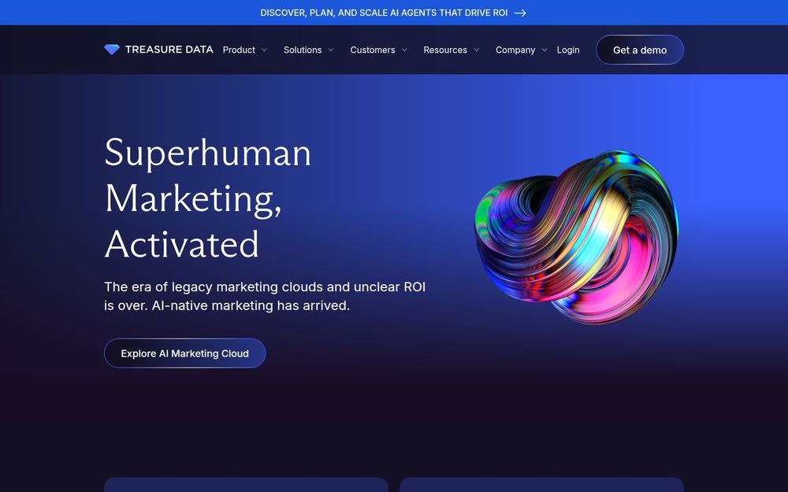
Task: Select the Solutions menu item
Action: (x=303, y=50)
